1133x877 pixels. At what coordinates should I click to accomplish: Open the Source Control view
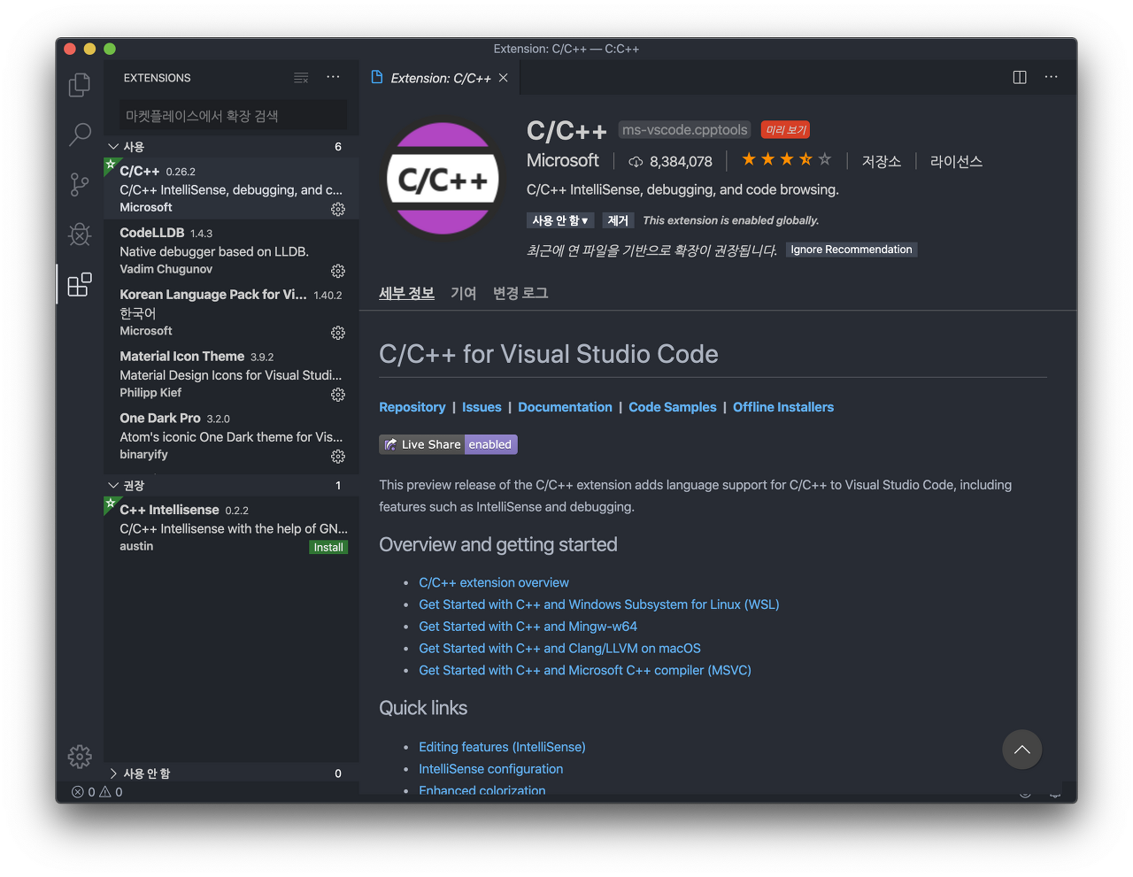click(x=80, y=184)
